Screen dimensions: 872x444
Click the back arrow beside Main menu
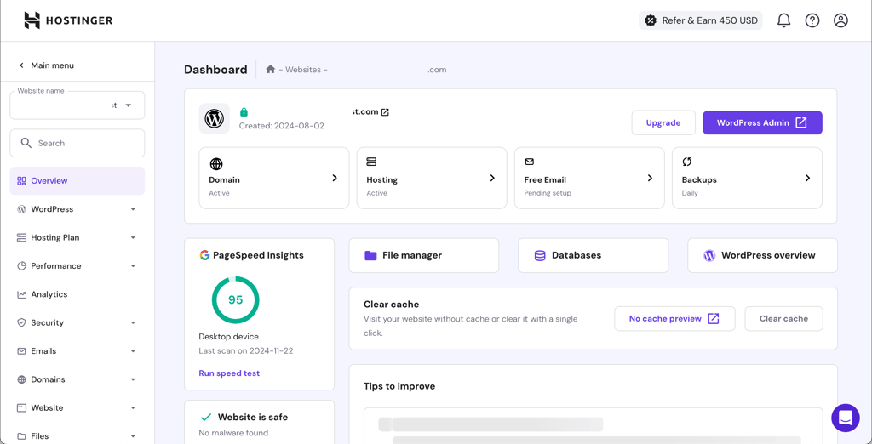pos(21,65)
